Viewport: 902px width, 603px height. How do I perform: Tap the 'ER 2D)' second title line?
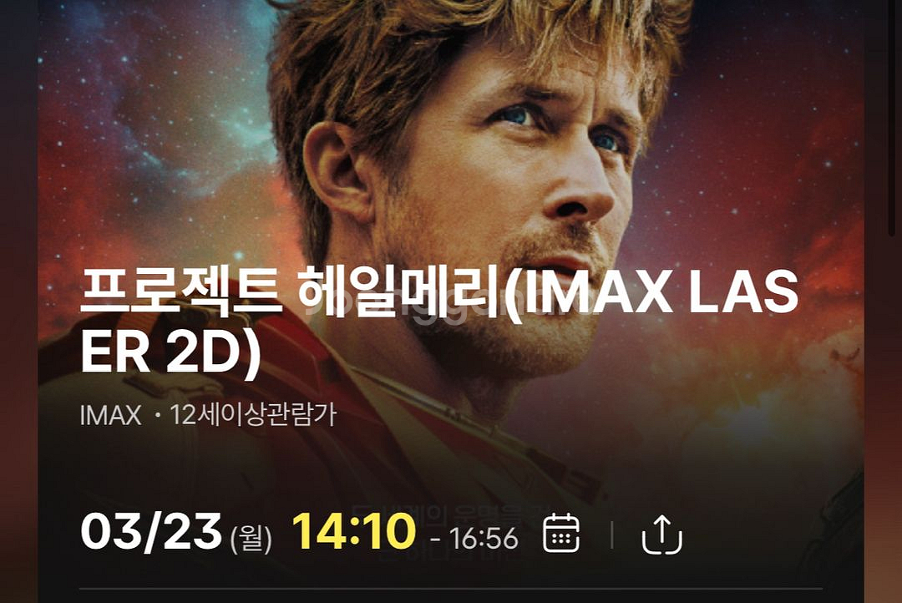(170, 353)
